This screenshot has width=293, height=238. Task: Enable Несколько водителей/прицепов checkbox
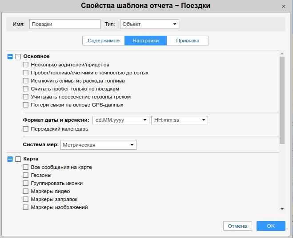coord(26,65)
